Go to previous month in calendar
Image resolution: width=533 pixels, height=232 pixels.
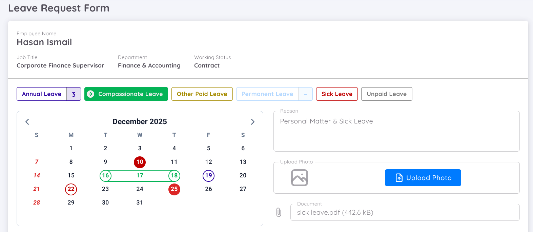(27, 122)
